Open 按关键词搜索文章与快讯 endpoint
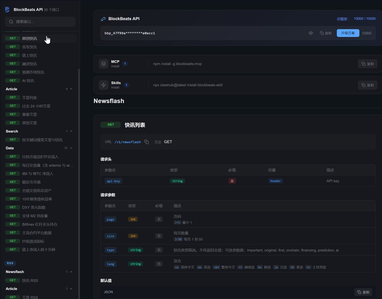Viewport: 382px width, 299px height. pyautogui.click(x=39, y=140)
